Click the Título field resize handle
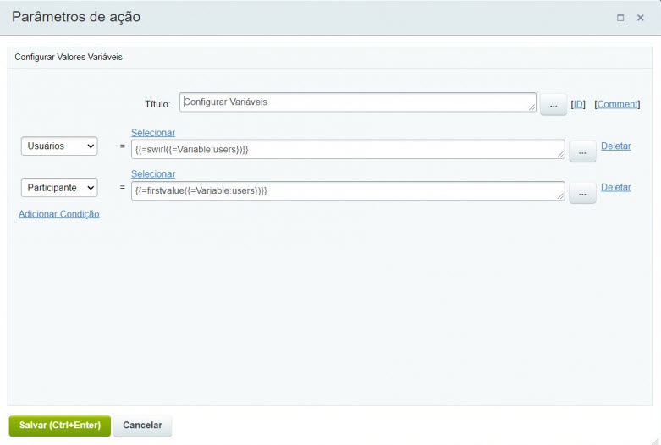661x445 pixels. click(532, 107)
